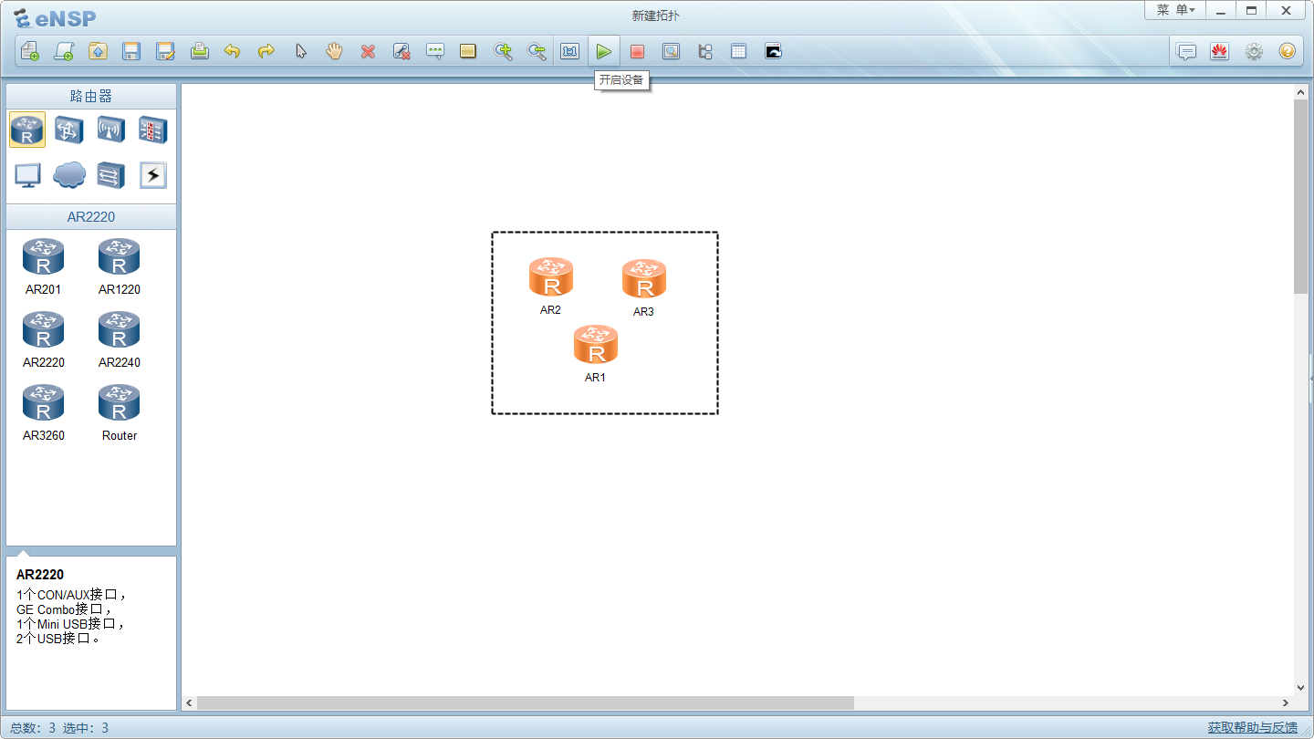Select the PC terminal device category
The image size is (1314, 739).
(x=27, y=174)
